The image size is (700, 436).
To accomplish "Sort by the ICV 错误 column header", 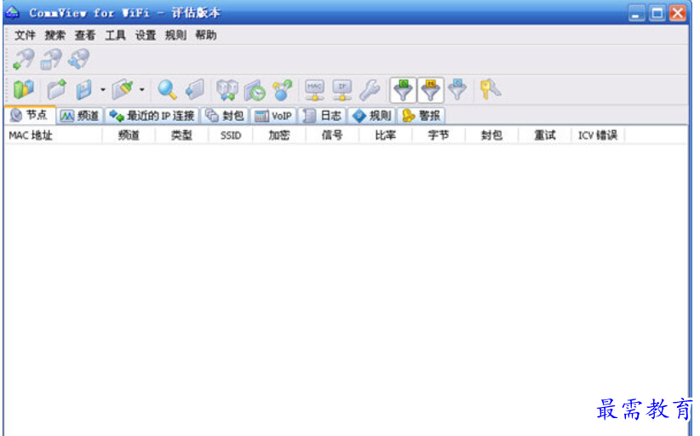I will (598, 135).
